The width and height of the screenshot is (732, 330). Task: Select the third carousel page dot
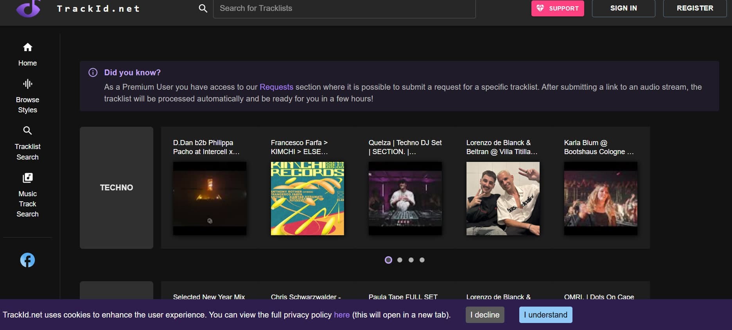coord(411,260)
